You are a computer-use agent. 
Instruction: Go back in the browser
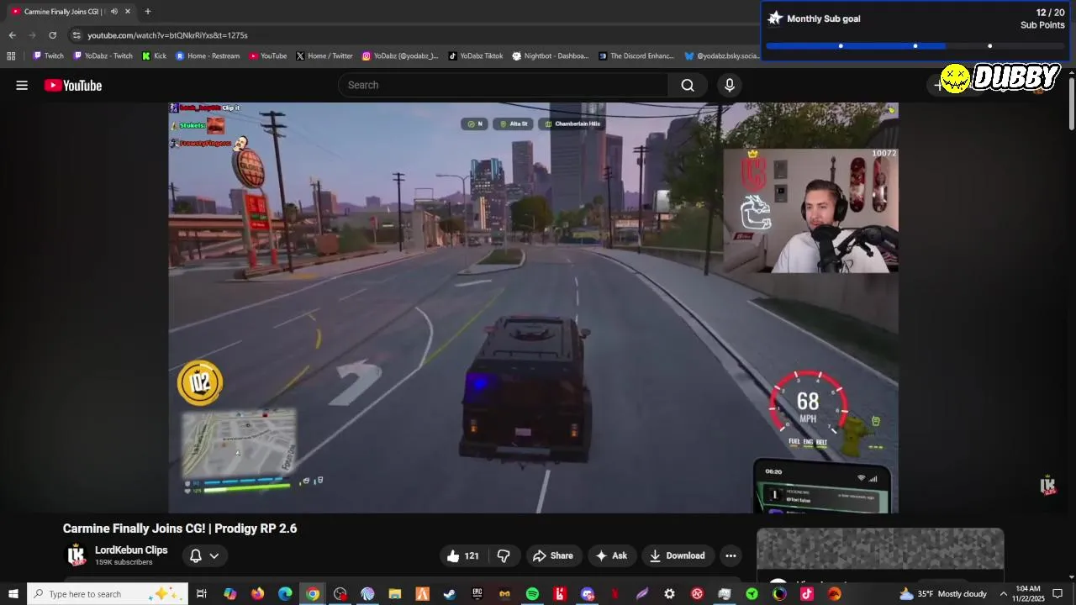[12, 35]
